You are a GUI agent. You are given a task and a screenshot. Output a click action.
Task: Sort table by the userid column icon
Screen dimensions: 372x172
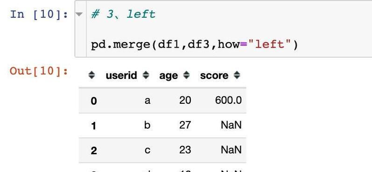[146, 75]
